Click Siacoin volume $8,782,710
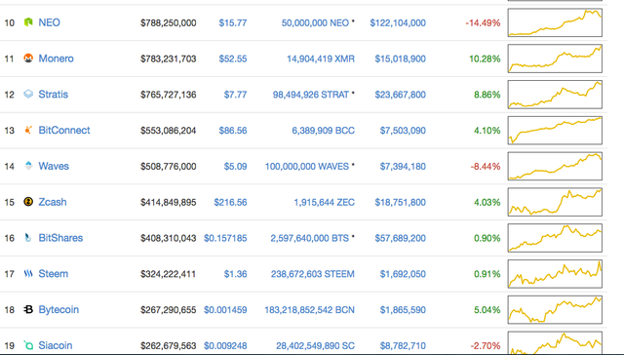Image resolution: width=624 pixels, height=355 pixels. (x=403, y=345)
